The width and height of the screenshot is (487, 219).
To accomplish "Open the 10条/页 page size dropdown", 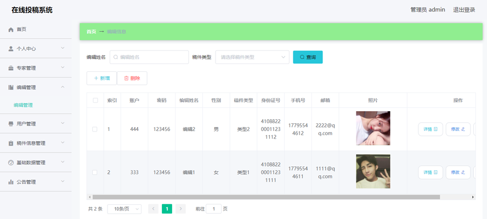I will [124, 209].
